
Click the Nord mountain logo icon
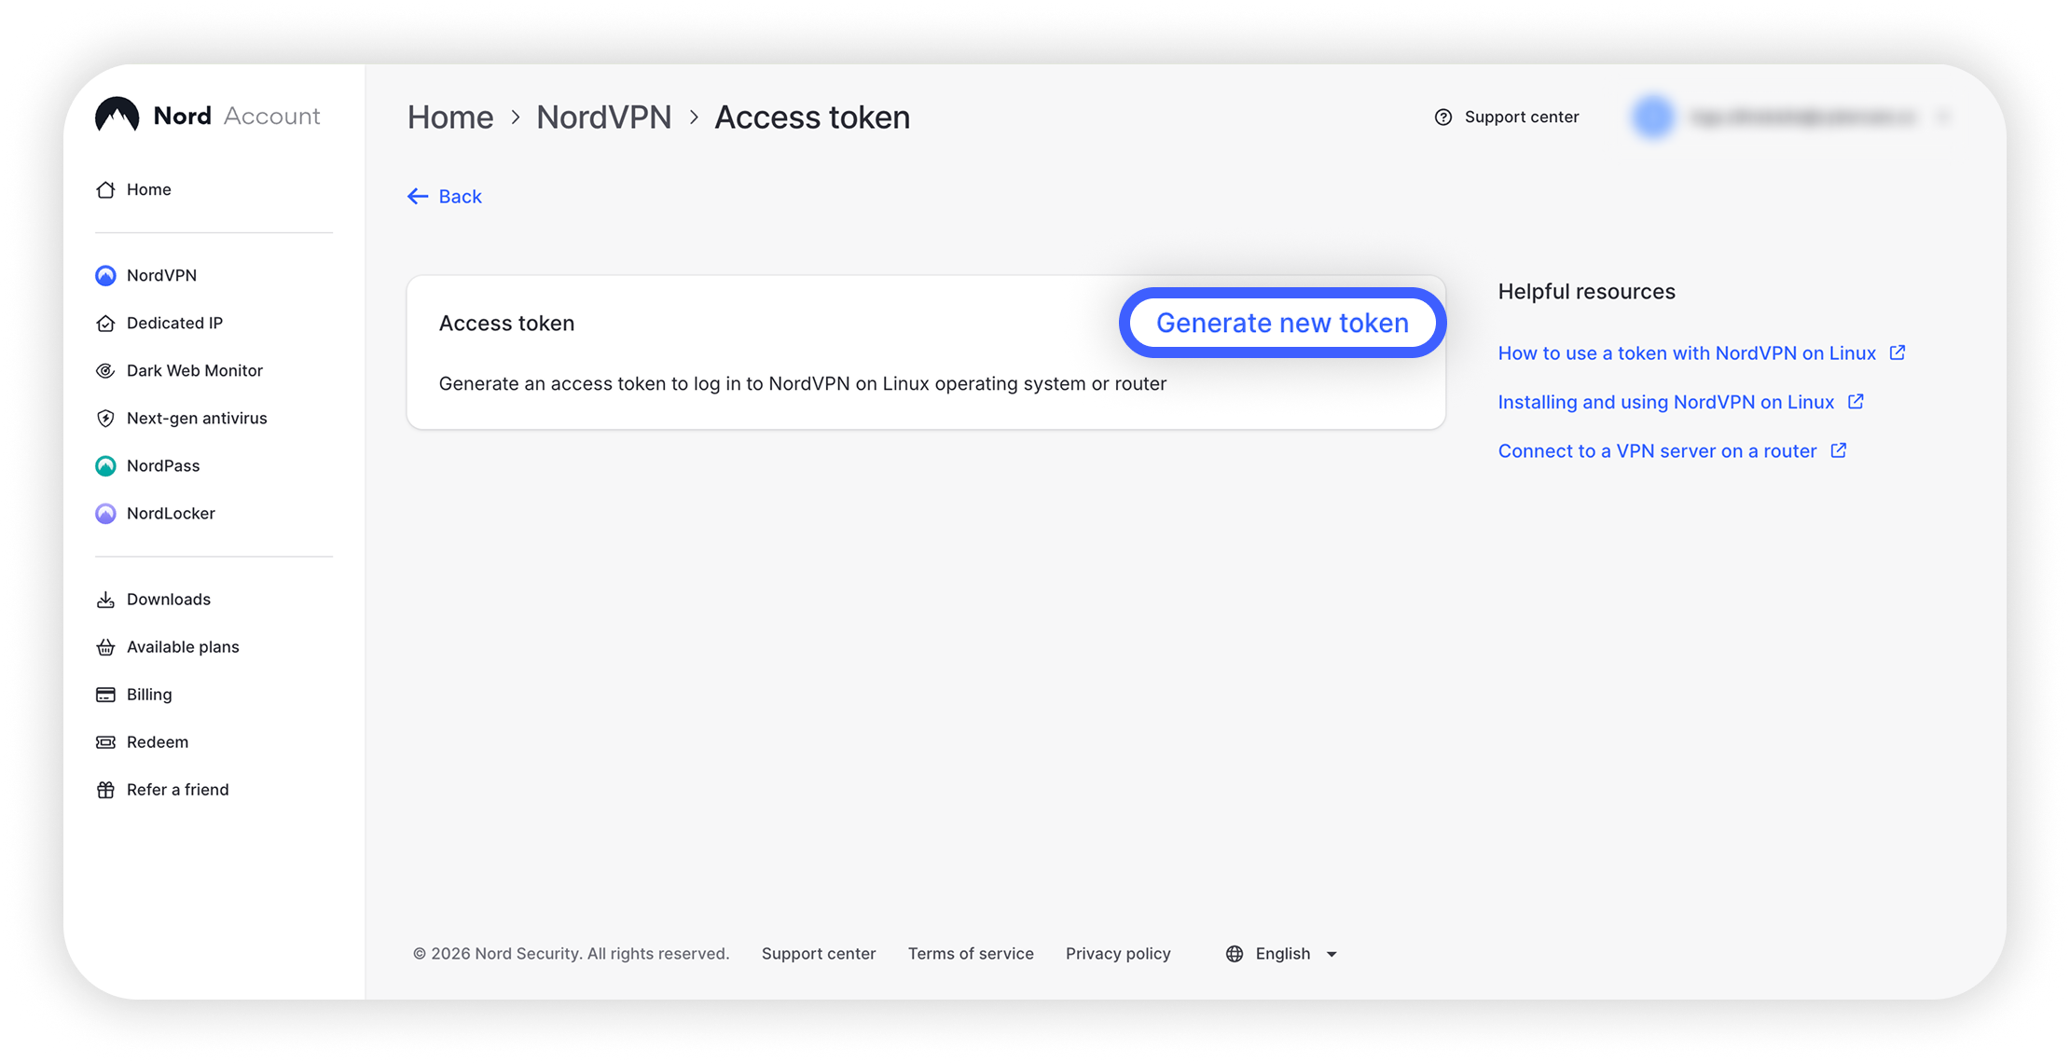click(117, 115)
